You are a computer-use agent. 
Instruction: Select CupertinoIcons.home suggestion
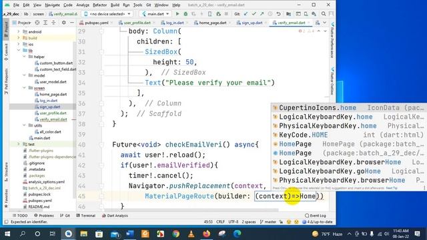[x=348, y=108]
